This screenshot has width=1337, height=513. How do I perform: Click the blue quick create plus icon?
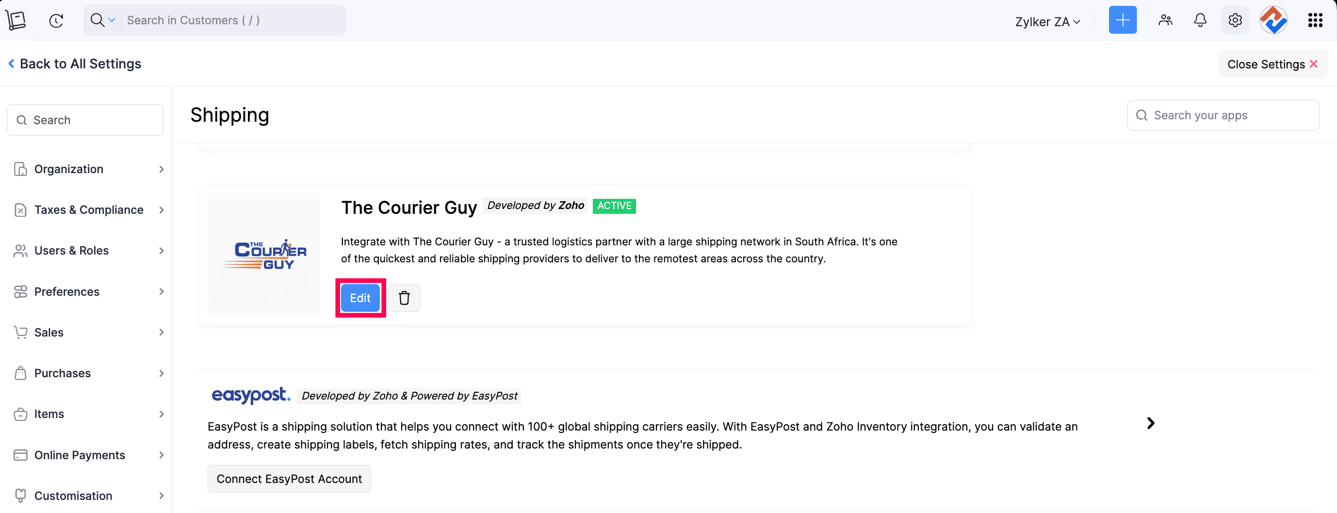(x=1122, y=20)
